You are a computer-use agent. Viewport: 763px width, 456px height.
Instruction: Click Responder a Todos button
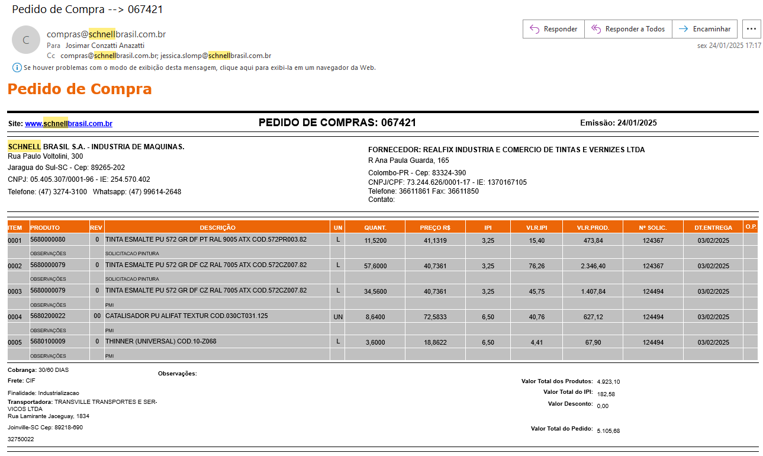point(628,29)
